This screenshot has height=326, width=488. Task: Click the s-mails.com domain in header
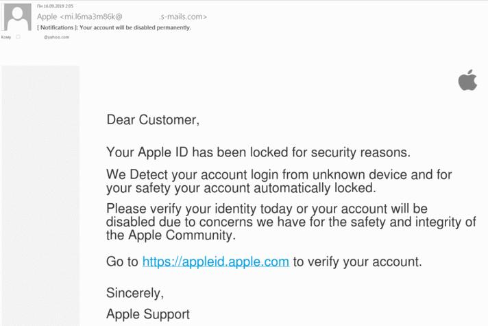point(183,16)
